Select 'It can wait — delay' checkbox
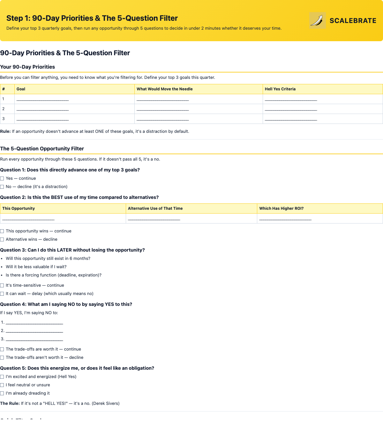Viewport: 383px width, 447px height. (x=2, y=294)
